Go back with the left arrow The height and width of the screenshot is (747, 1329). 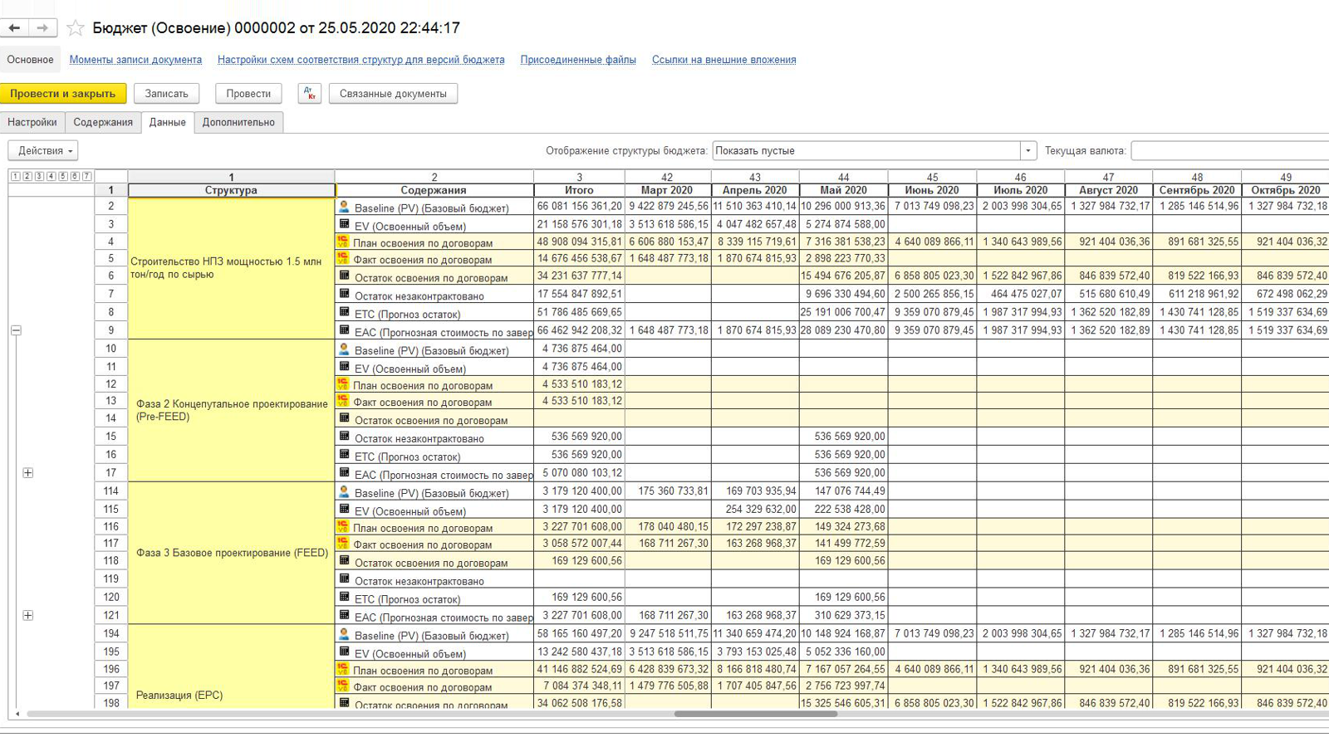[14, 27]
